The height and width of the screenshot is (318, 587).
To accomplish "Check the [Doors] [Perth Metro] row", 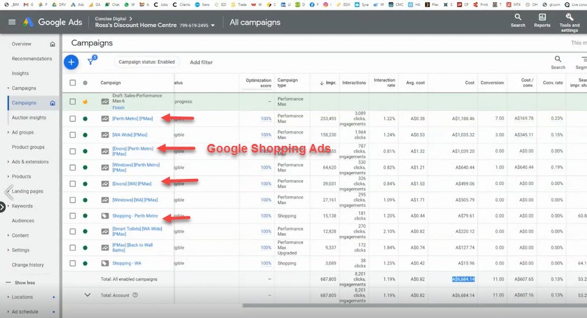I will [72, 151].
